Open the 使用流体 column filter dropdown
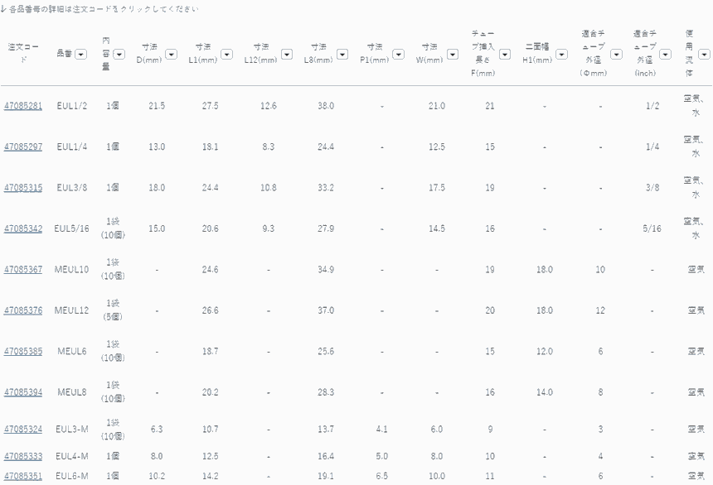Viewport: 713px width, 485px height. point(703,54)
